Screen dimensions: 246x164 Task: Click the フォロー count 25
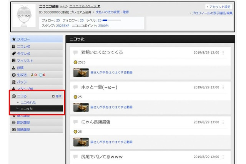(x=58, y=20)
